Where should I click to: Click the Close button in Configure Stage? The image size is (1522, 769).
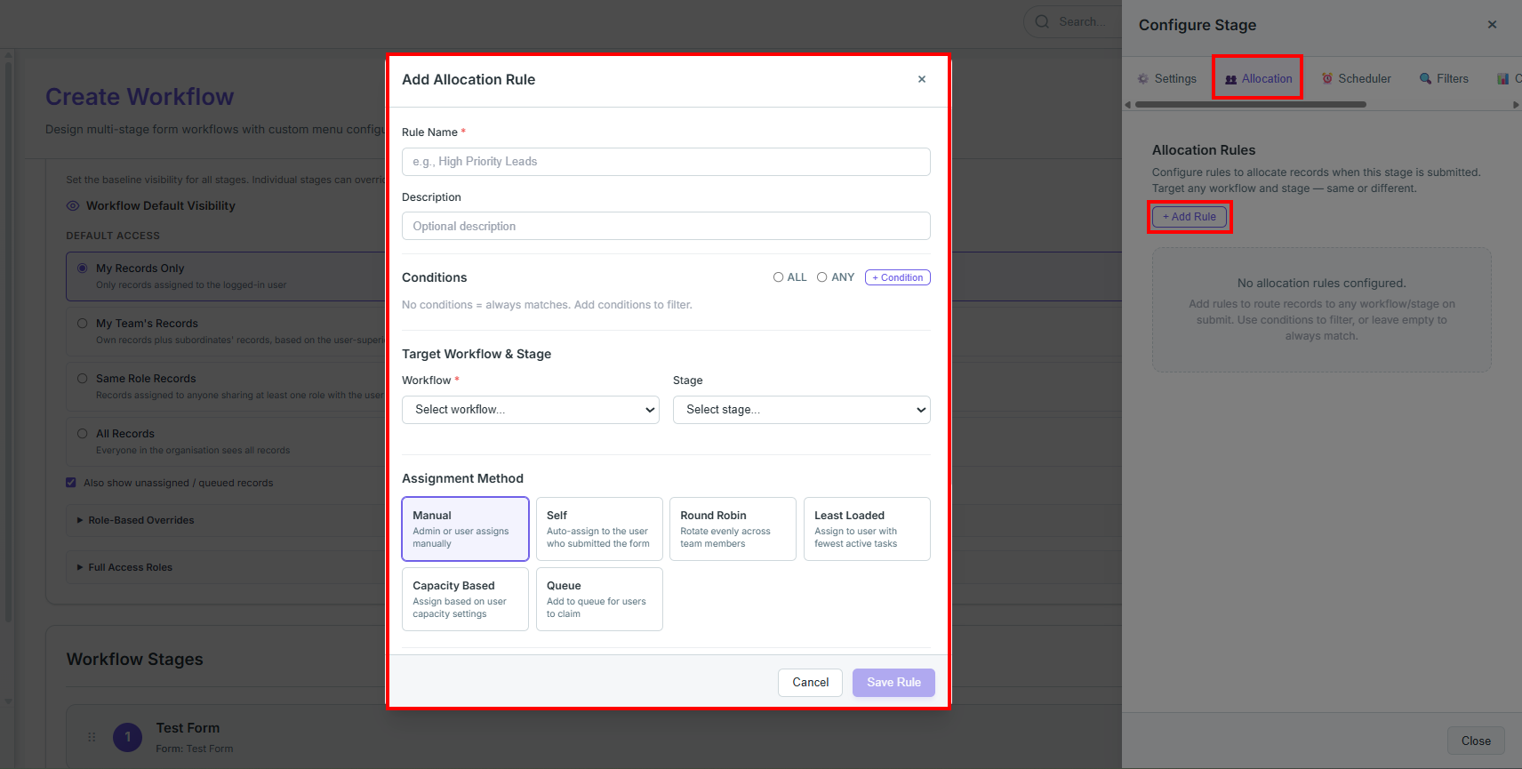1476,741
